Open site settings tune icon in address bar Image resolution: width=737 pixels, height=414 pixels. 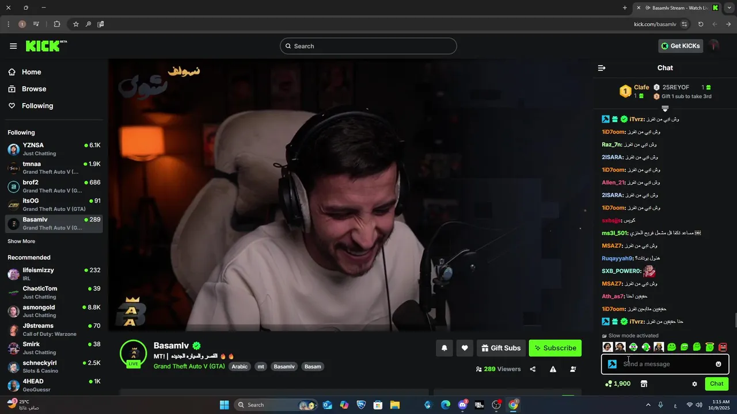pyautogui.click(x=685, y=24)
